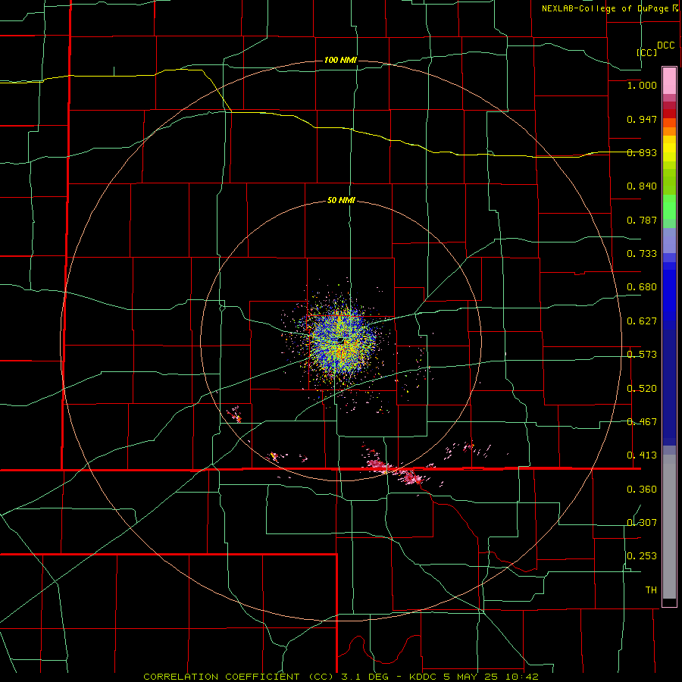Select the 50 NMI range ring label
The height and width of the screenshot is (682, 682).
pos(341,200)
